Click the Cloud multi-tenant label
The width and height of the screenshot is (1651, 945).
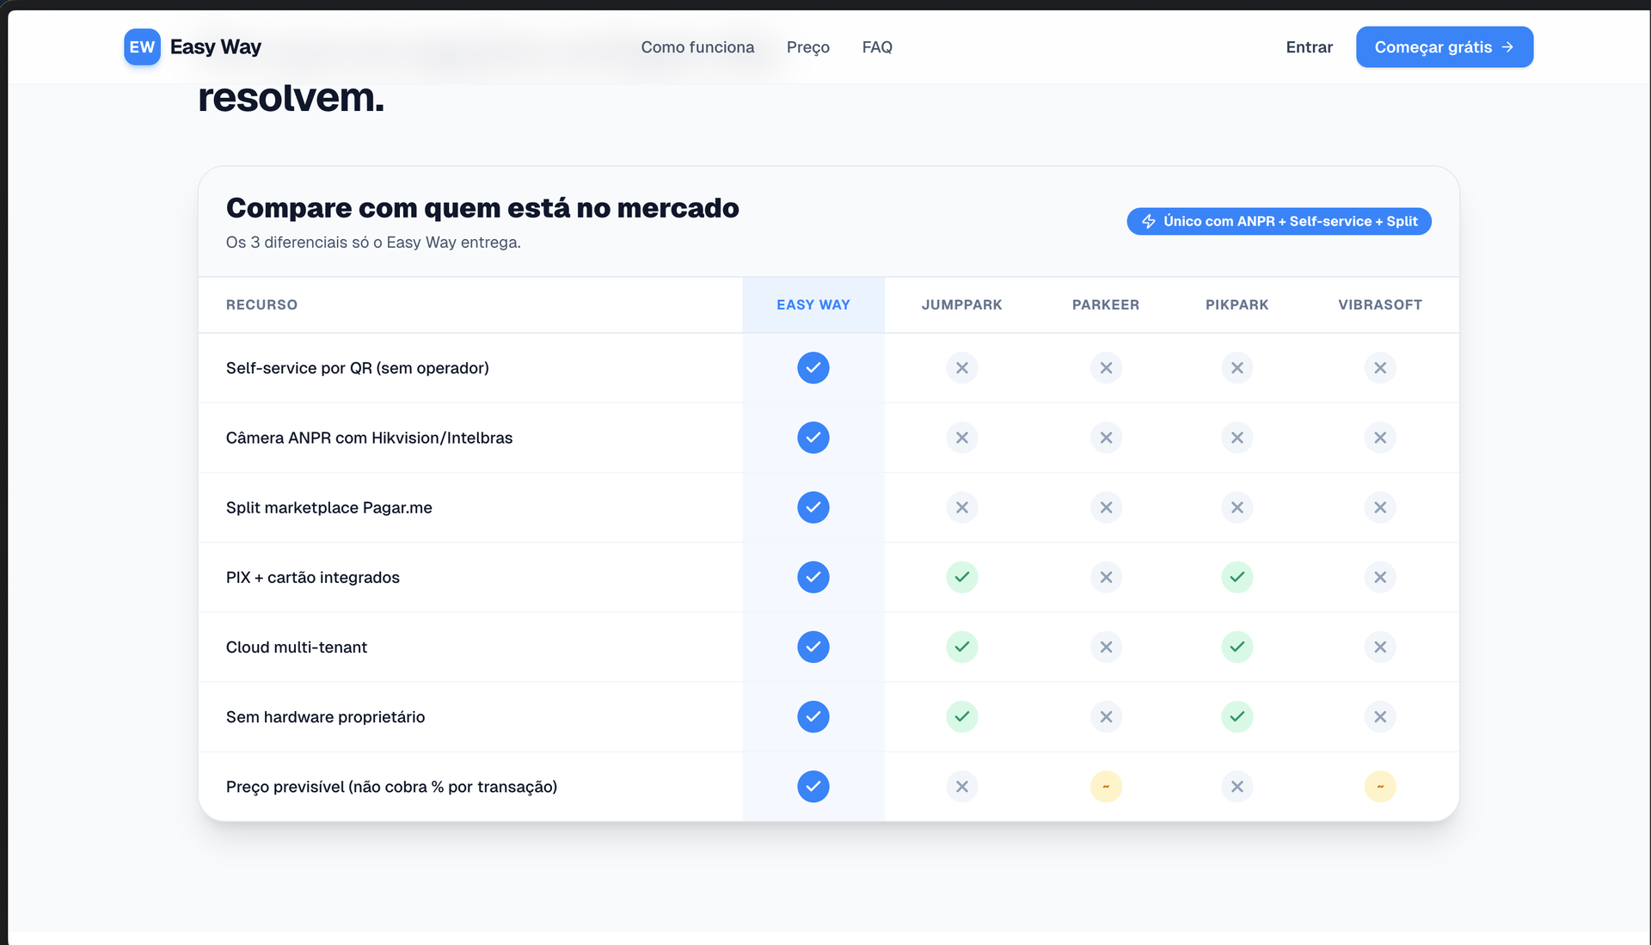coord(296,647)
